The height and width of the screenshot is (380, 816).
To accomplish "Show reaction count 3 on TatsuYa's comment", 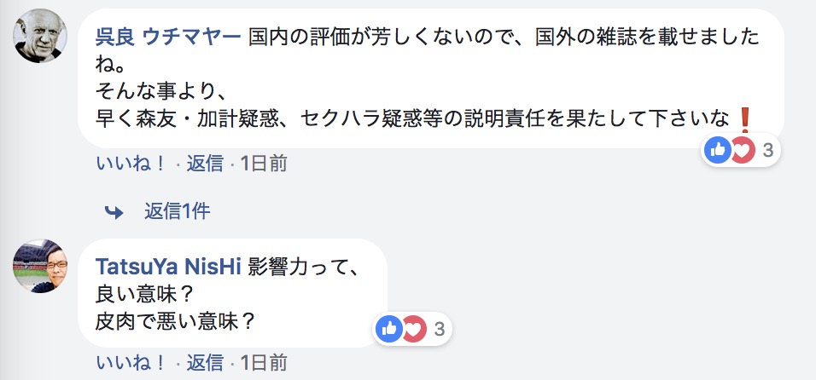I will pyautogui.click(x=438, y=328).
